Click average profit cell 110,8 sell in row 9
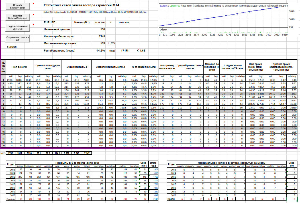The width and height of the screenshot is (300, 203). (99, 107)
